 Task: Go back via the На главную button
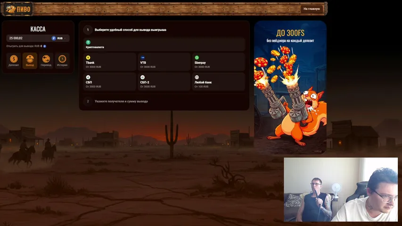[x=312, y=9]
